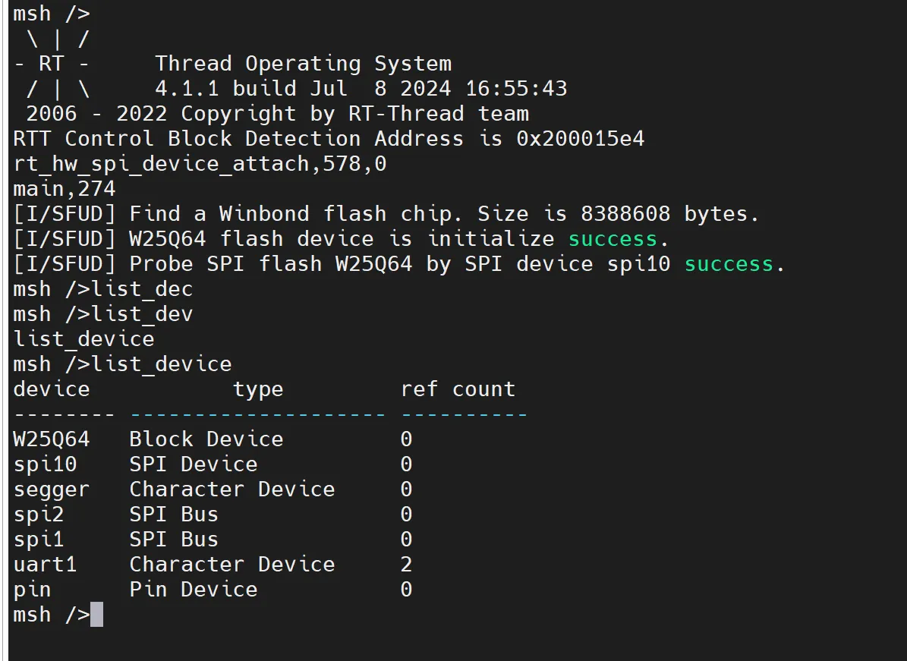Click the flash size value 8388608
The width and height of the screenshot is (907, 661).
pos(625,214)
